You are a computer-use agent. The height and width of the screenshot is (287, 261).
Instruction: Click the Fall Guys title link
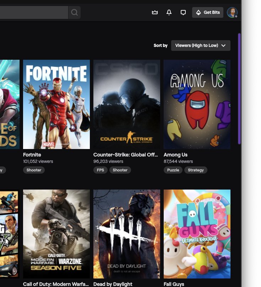(x=174, y=284)
